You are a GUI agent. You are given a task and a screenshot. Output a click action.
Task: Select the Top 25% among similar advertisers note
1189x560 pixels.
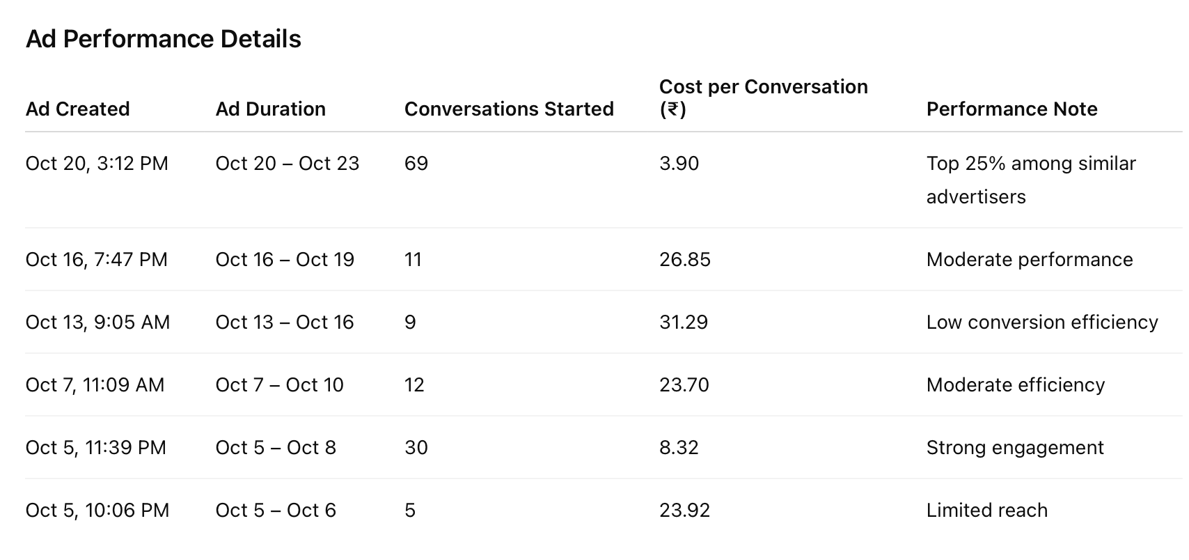click(x=1030, y=180)
